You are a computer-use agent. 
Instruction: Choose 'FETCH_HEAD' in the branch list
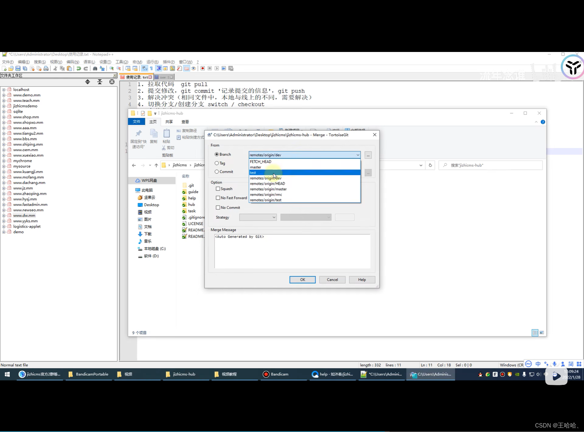pos(305,161)
